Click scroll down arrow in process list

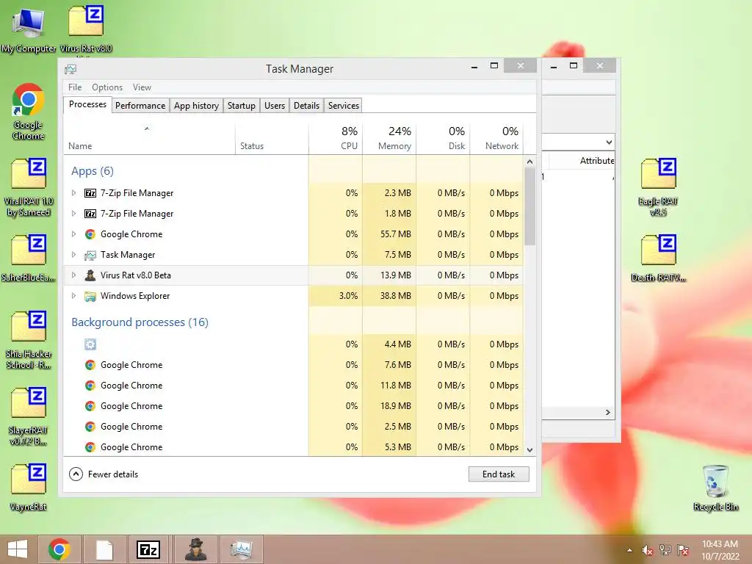click(530, 450)
